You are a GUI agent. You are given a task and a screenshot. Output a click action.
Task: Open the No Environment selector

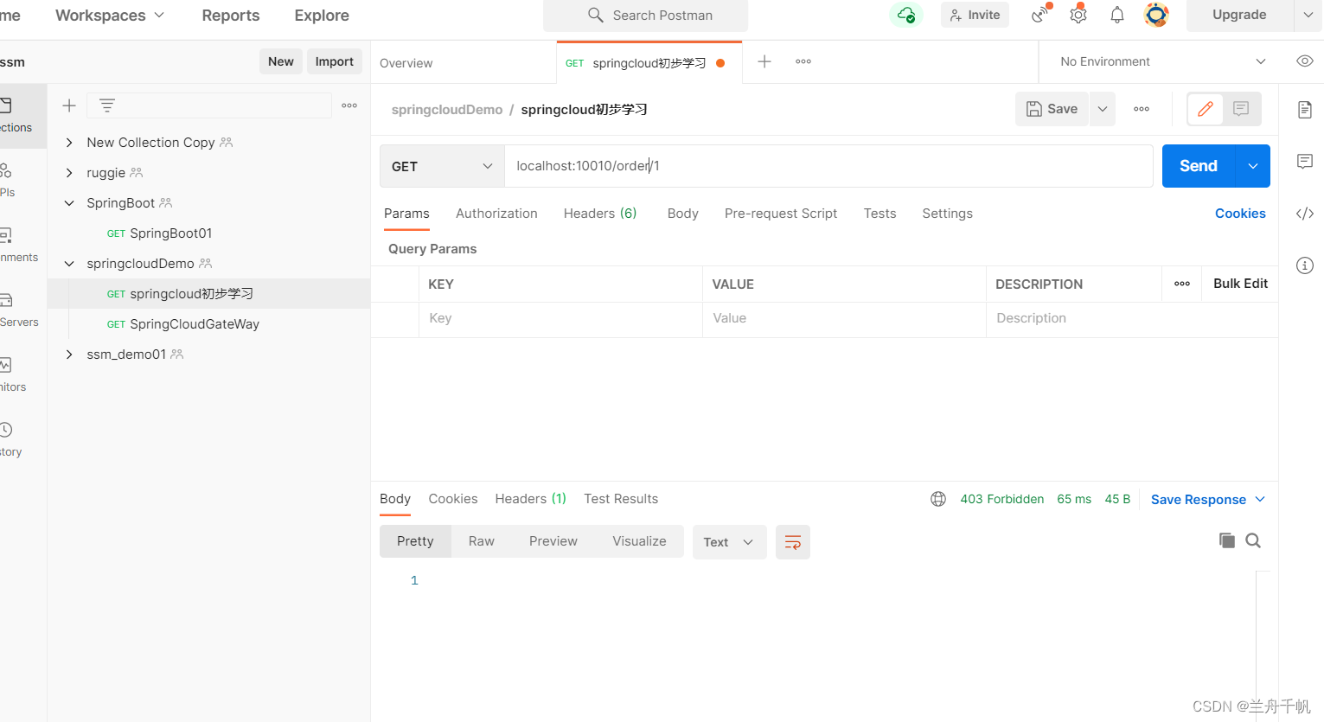[1163, 61]
